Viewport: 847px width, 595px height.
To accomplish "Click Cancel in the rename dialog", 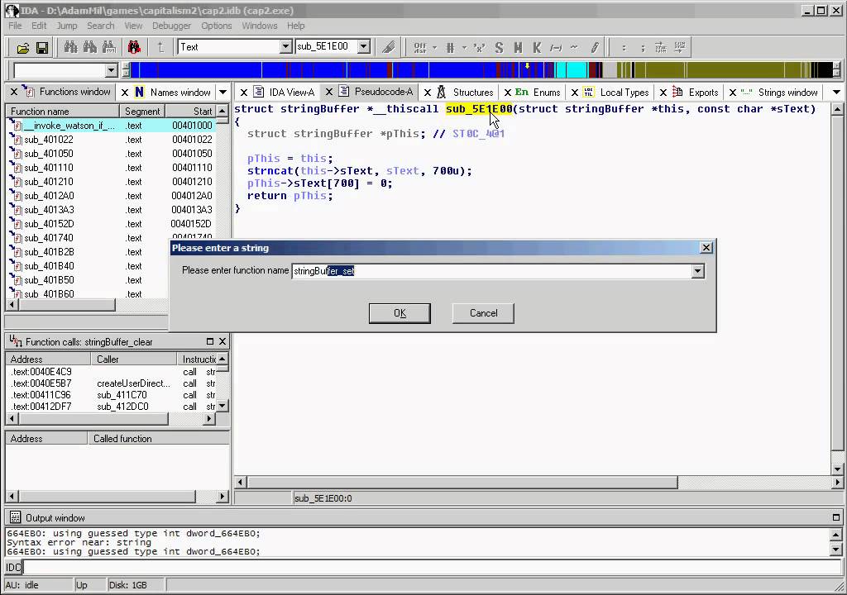I will click(x=483, y=313).
